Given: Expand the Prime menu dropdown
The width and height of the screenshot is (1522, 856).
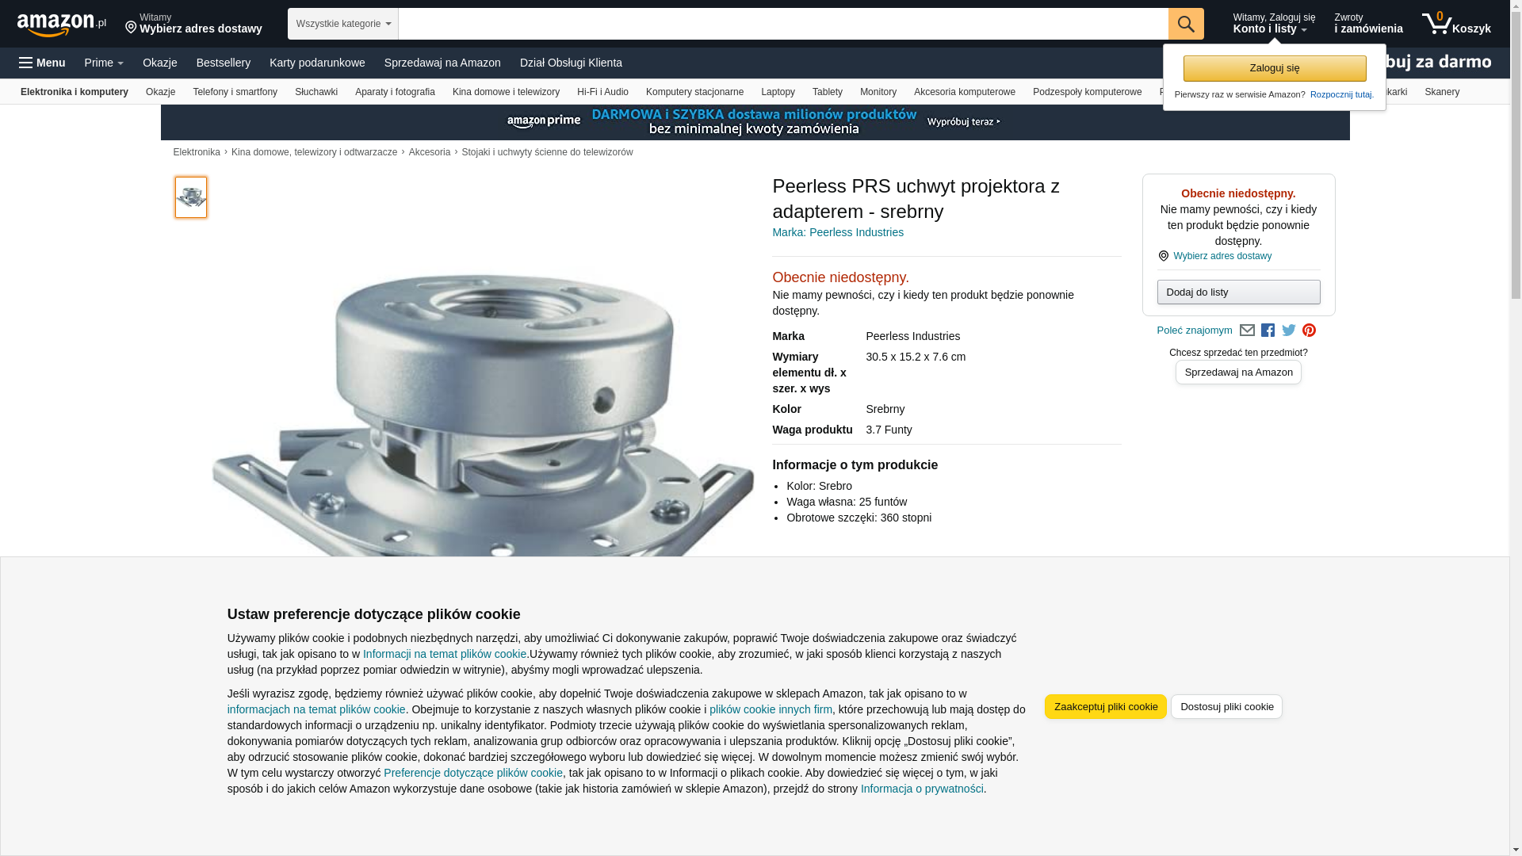Looking at the screenshot, I should [104, 63].
